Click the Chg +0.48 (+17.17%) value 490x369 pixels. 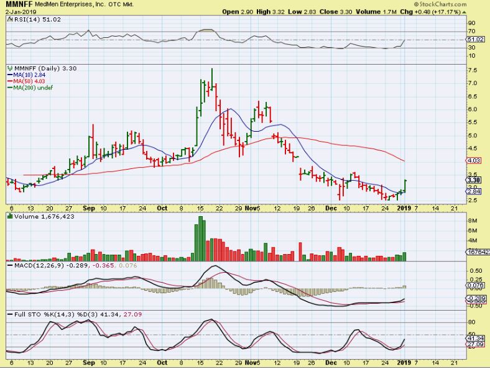(x=431, y=12)
